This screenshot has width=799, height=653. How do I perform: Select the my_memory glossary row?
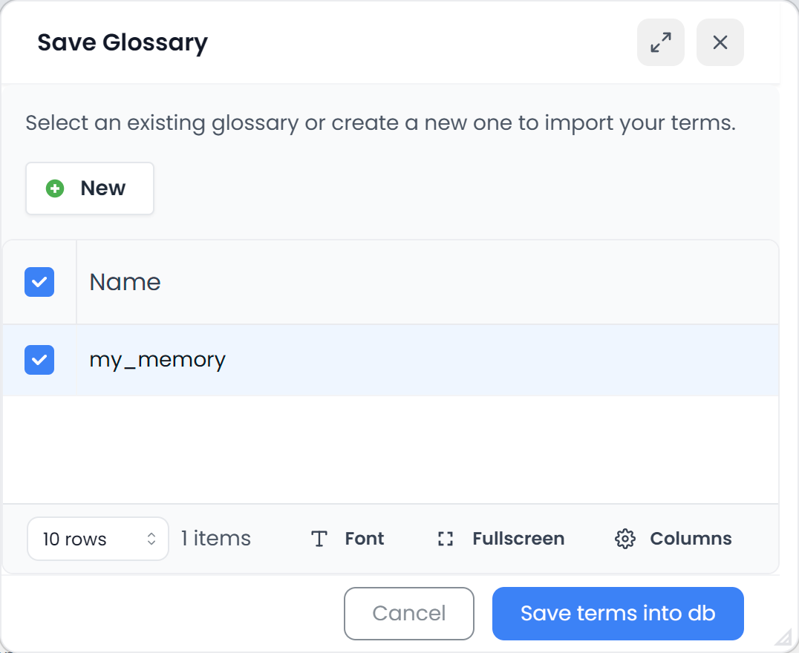157,360
